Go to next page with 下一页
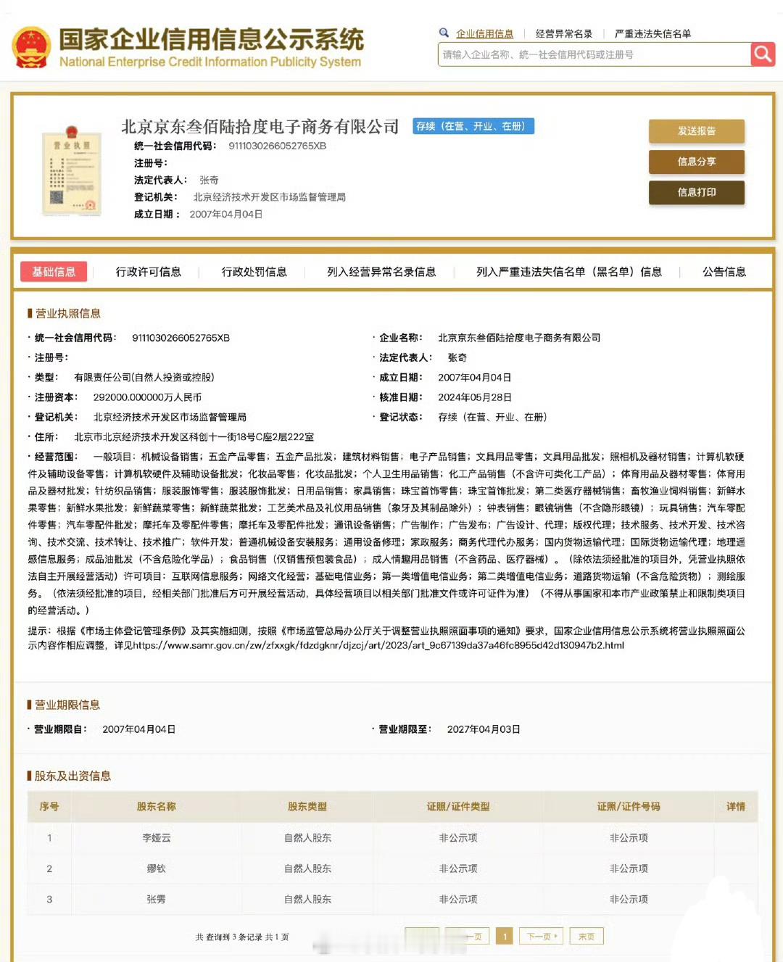Screen dimensions: 783x962 click(542, 936)
